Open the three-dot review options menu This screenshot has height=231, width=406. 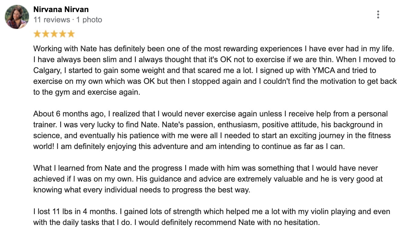[378, 14]
